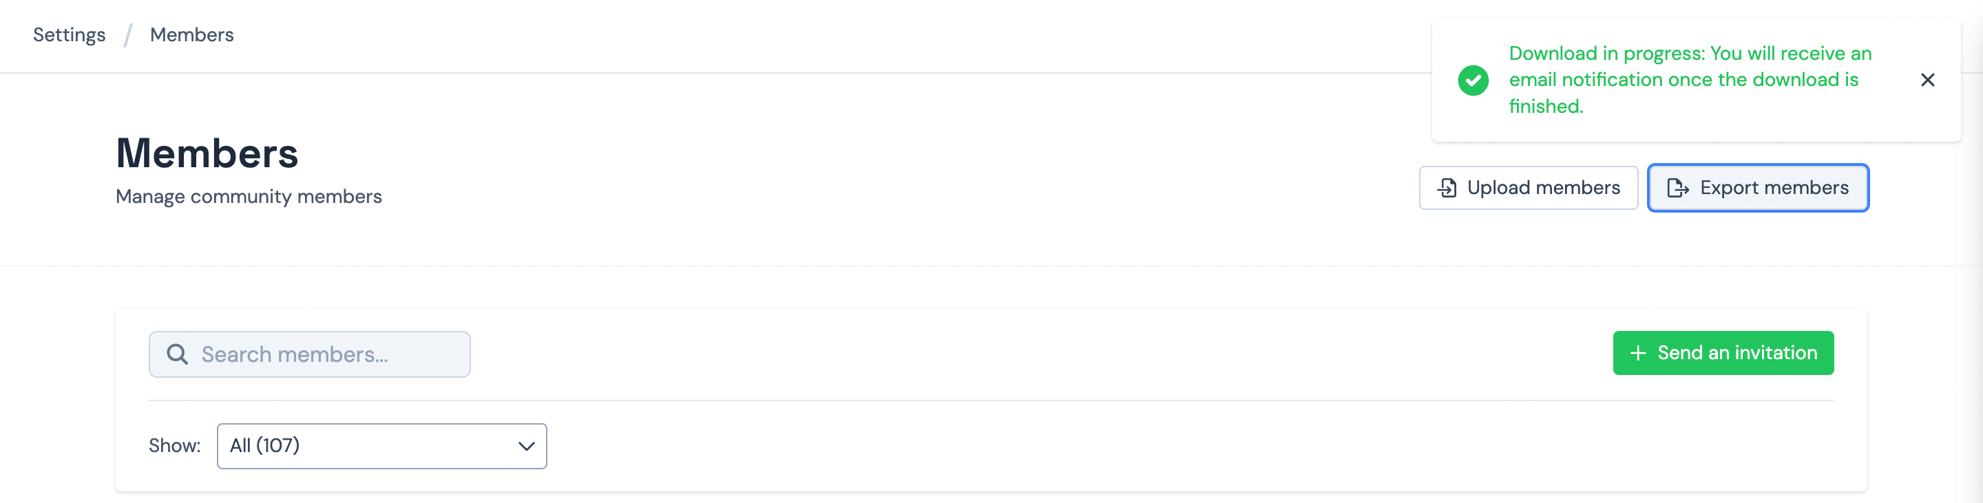Click the Show: filter label
The image size is (1983, 503).
(175, 446)
